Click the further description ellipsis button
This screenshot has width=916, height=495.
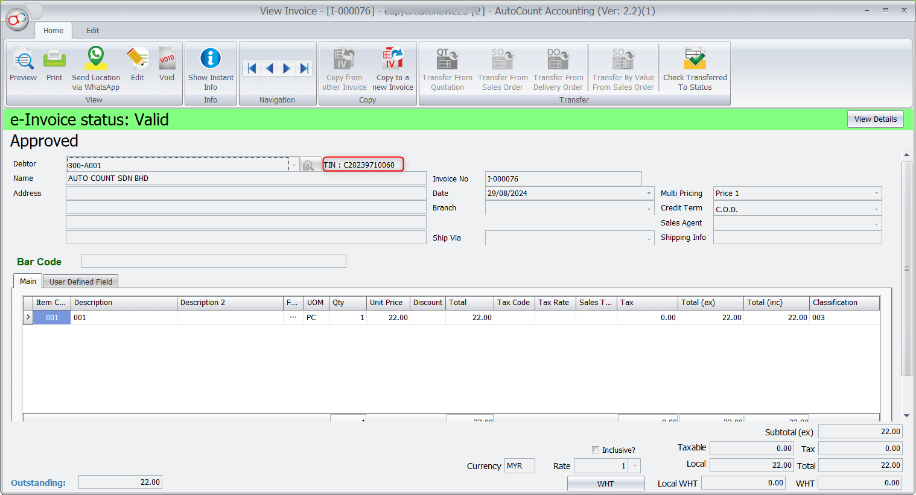(293, 317)
